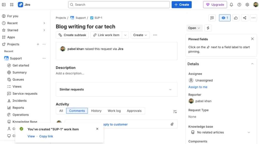Expand the Recent menu chevron
259x144 pixels.
point(44,23)
